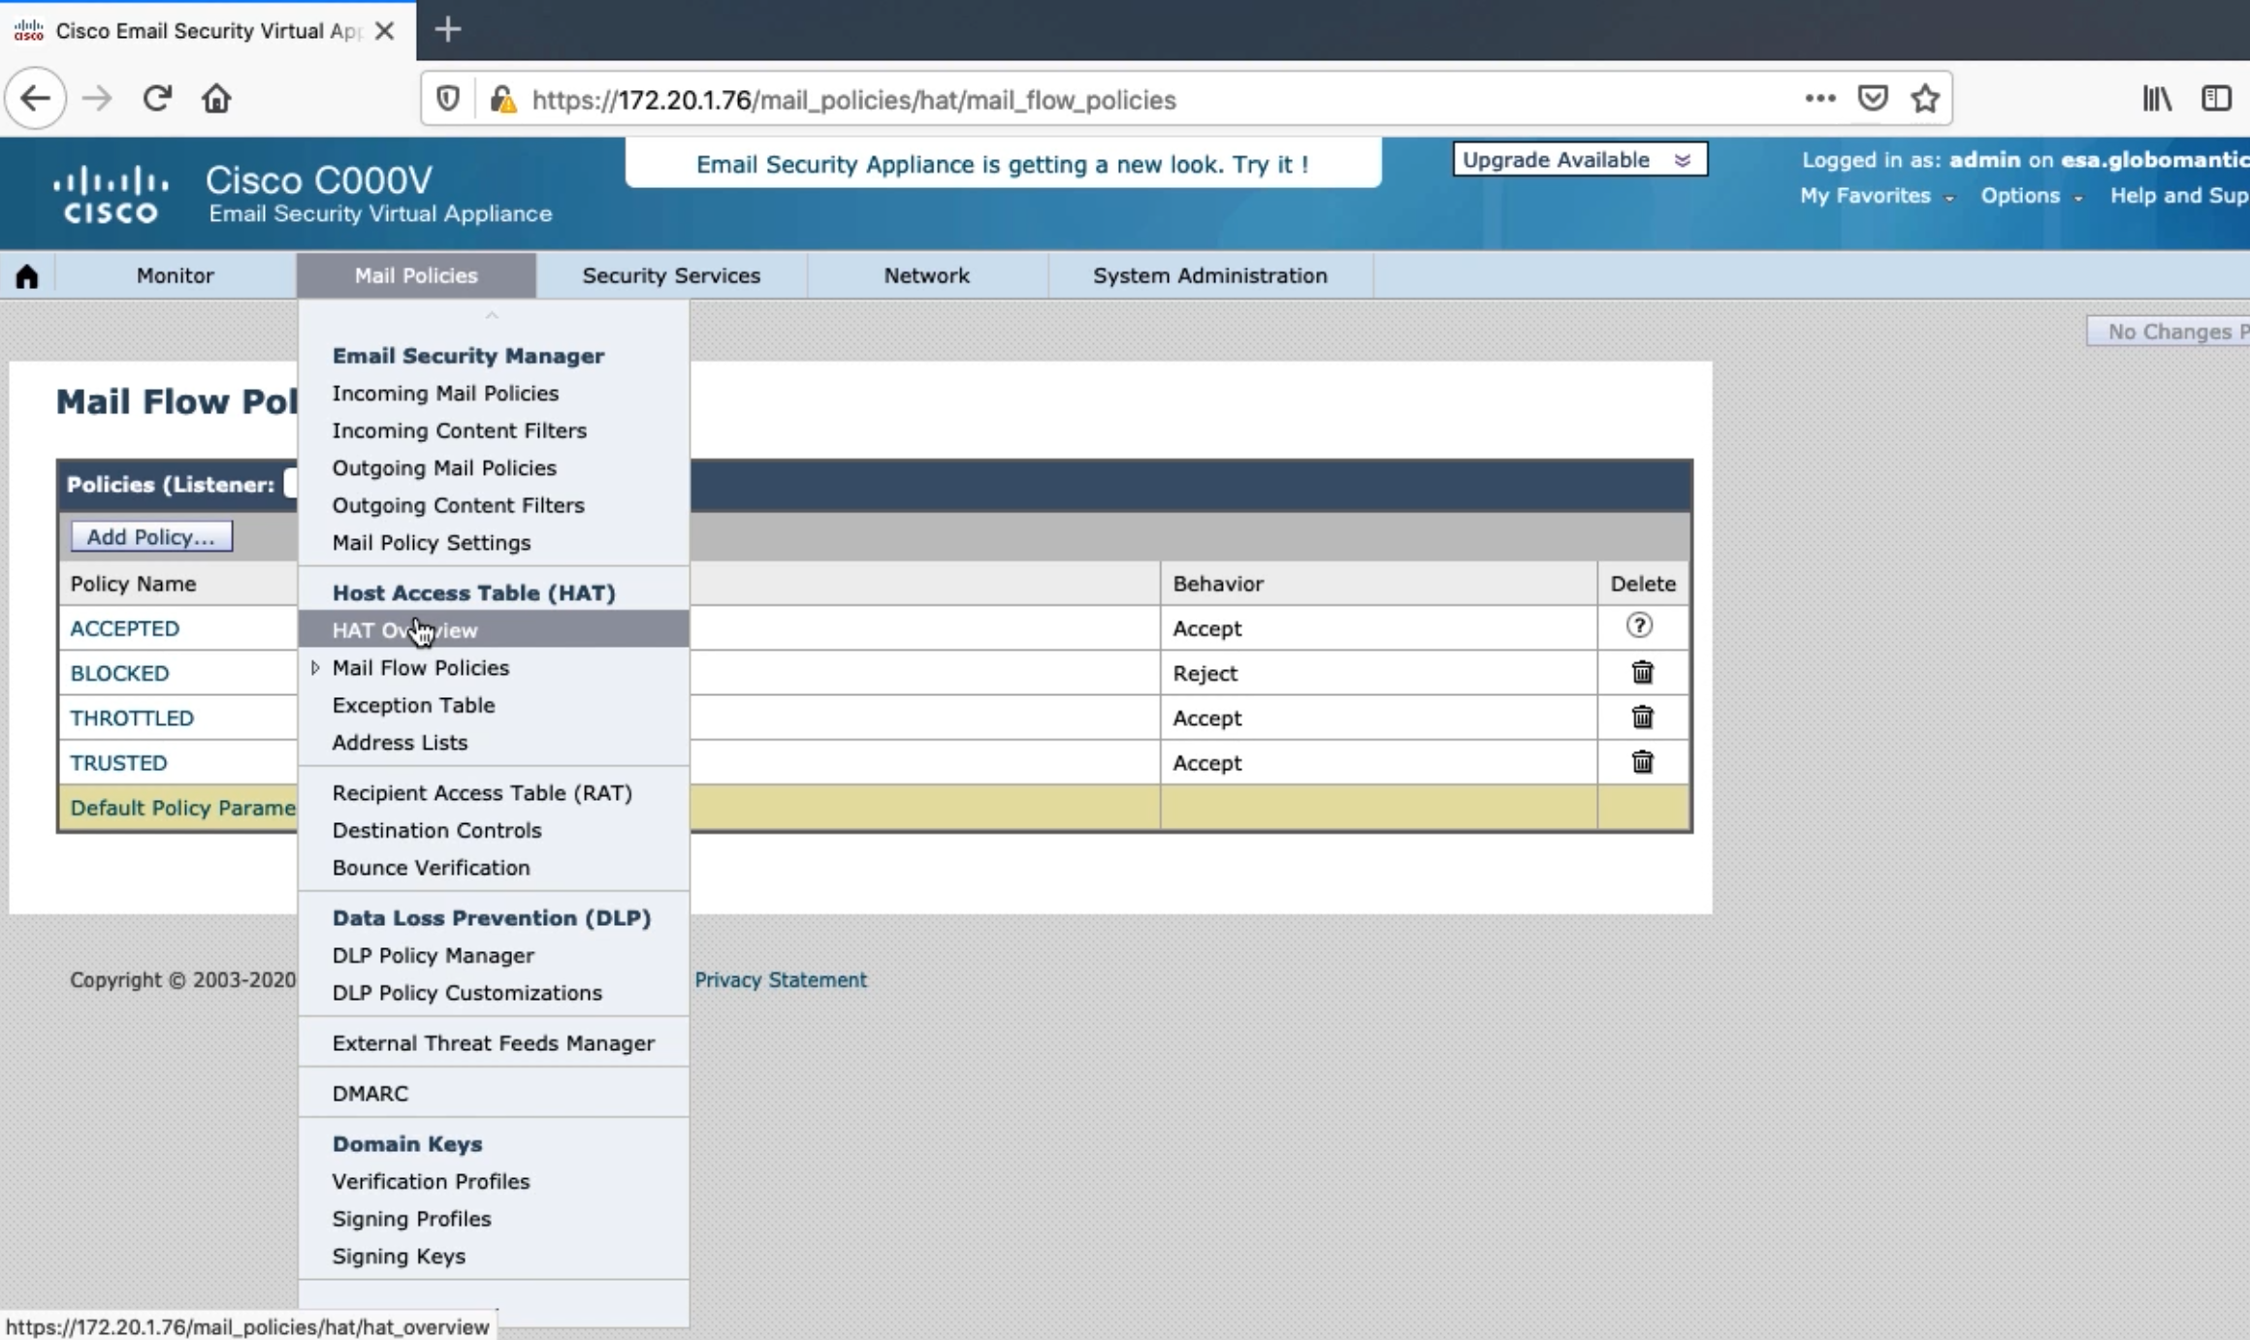Open the ACCEPTED policy link
Image resolution: width=2250 pixels, height=1340 pixels.
click(125, 628)
